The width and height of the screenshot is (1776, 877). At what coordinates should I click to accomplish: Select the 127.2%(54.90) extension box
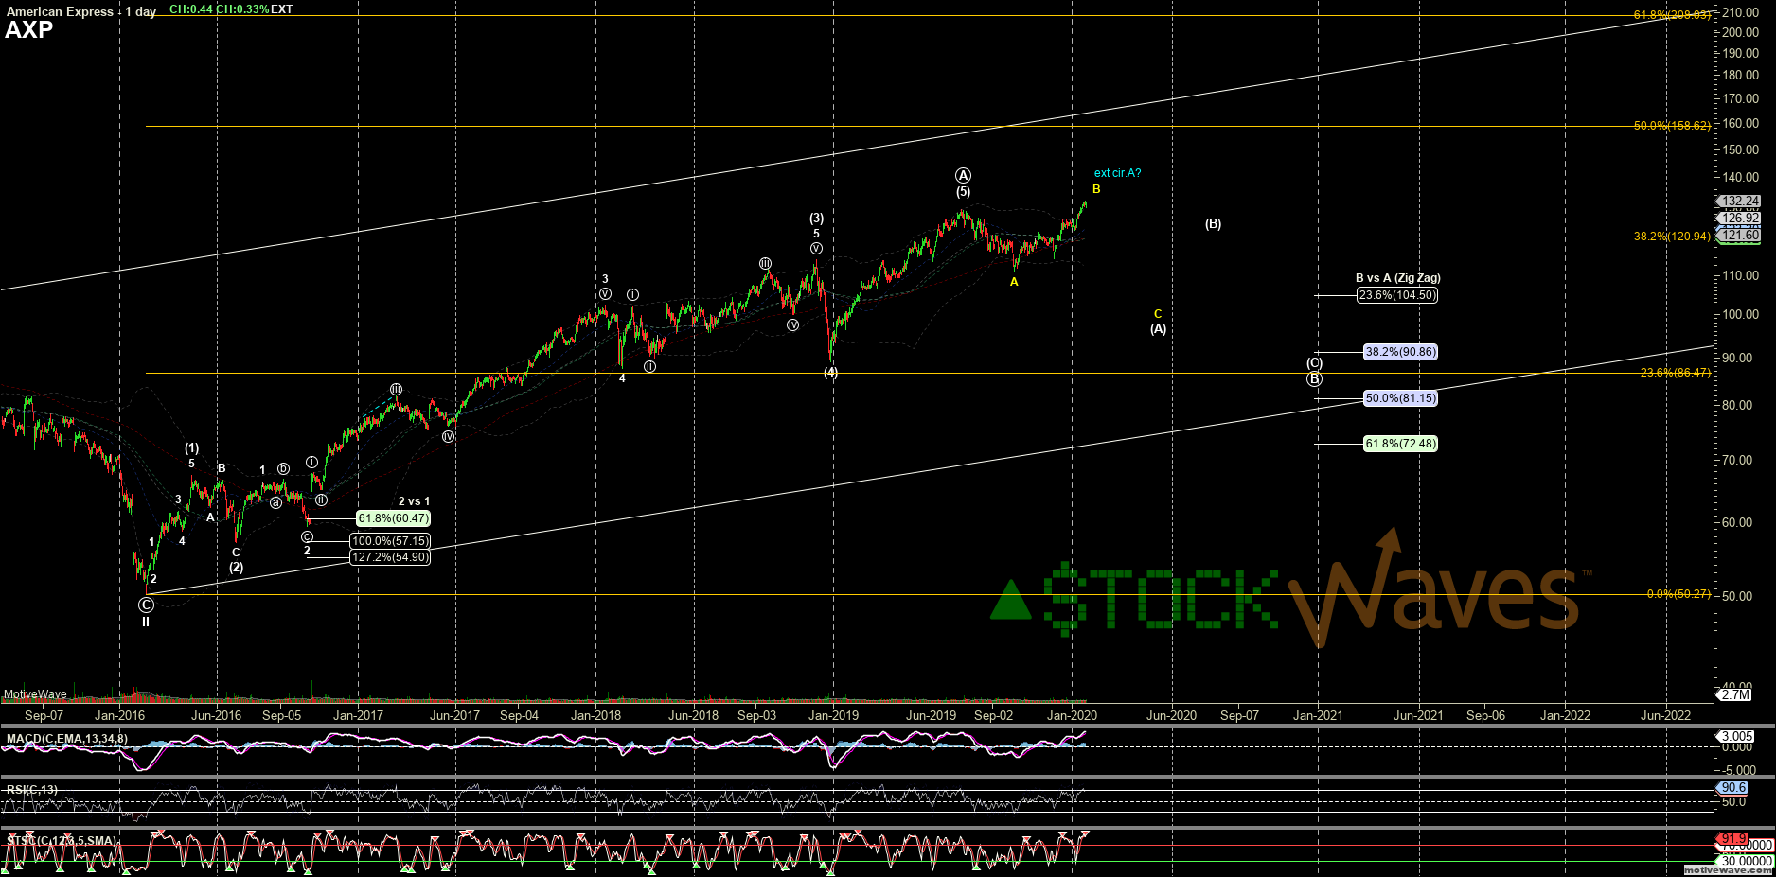(390, 557)
